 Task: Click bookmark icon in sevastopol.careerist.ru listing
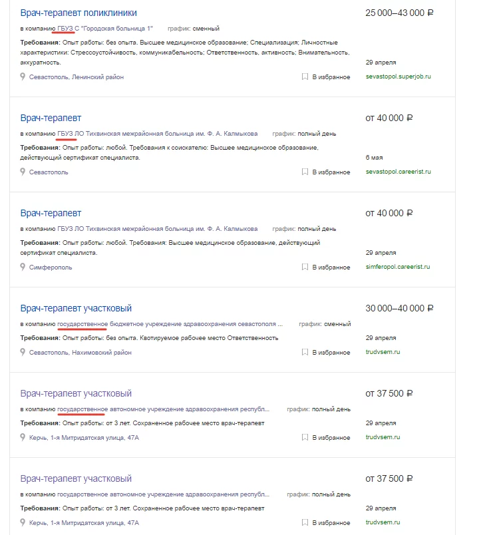click(305, 172)
